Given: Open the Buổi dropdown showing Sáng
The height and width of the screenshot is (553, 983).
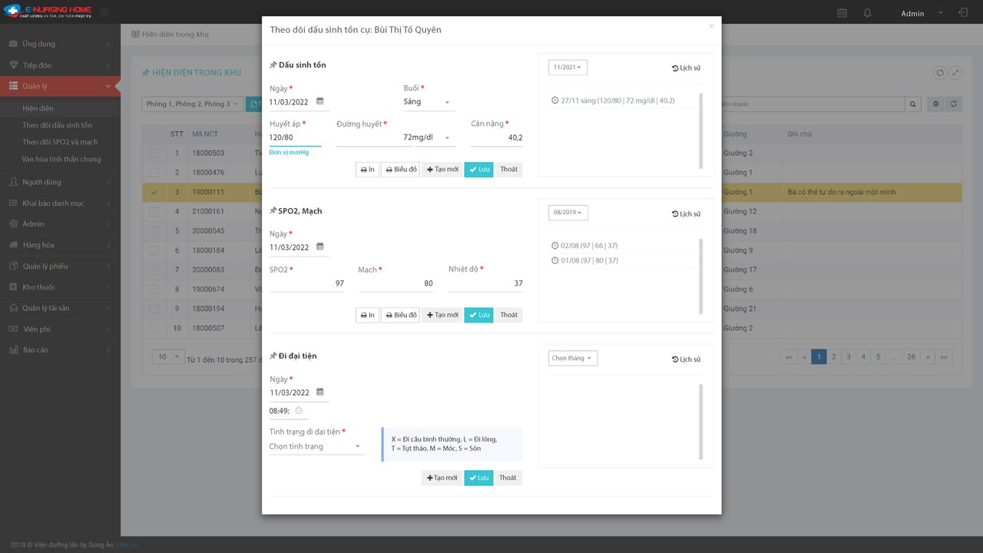Looking at the screenshot, I should (x=429, y=102).
